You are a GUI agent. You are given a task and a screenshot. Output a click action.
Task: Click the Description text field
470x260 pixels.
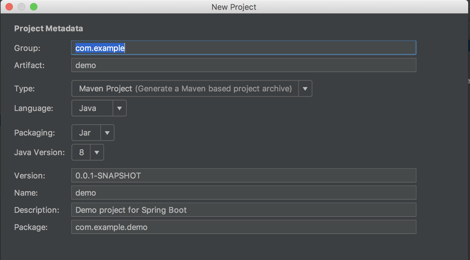click(x=244, y=210)
